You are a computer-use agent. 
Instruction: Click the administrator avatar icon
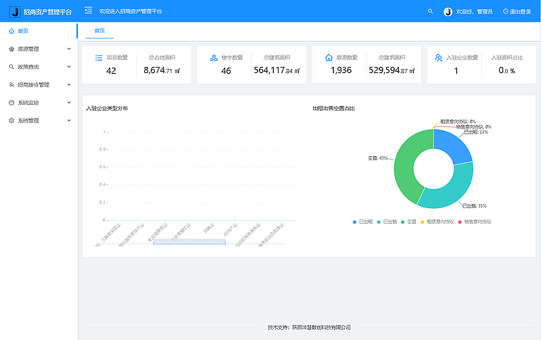448,11
